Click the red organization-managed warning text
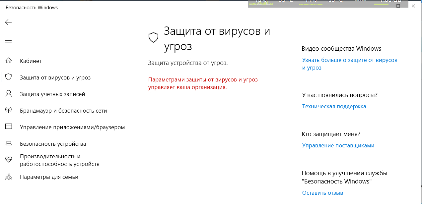This screenshot has width=422, height=204. (203, 83)
